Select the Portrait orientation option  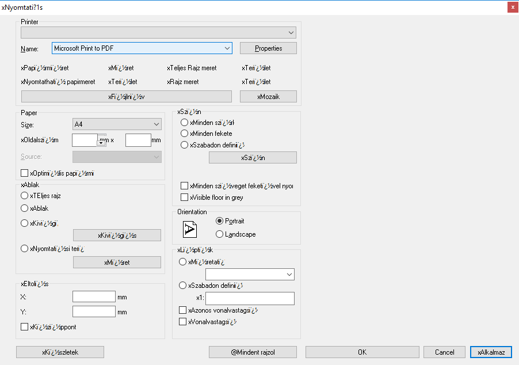pyautogui.click(x=220, y=221)
